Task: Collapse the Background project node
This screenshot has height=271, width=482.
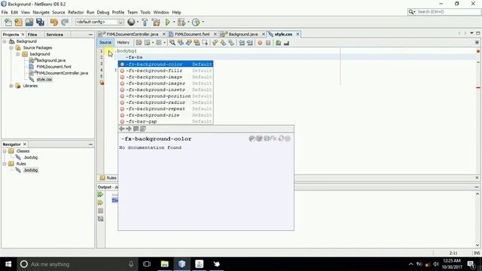Action: [x=5, y=41]
